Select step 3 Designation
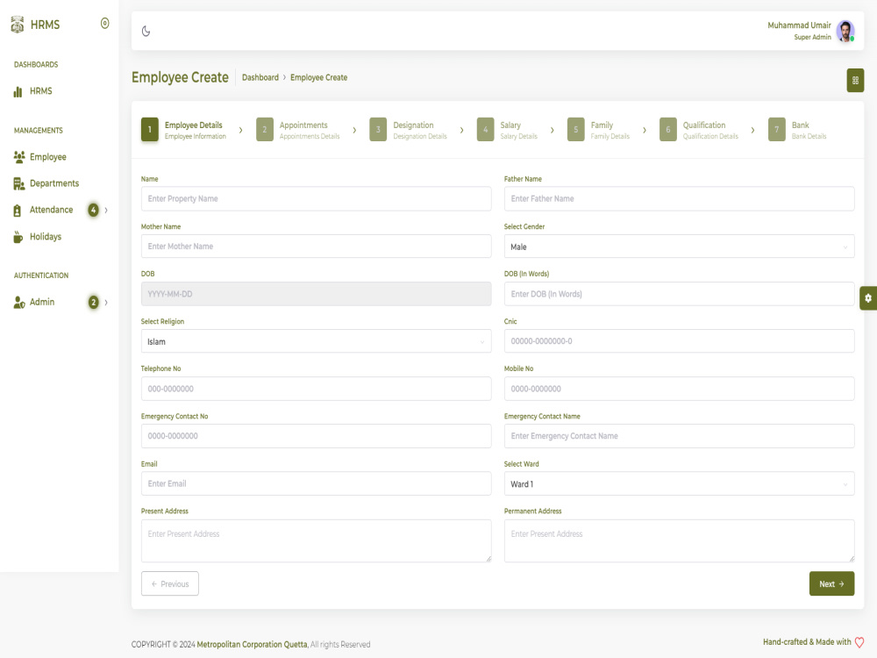Viewport: 877px width, 658px height. (409, 130)
